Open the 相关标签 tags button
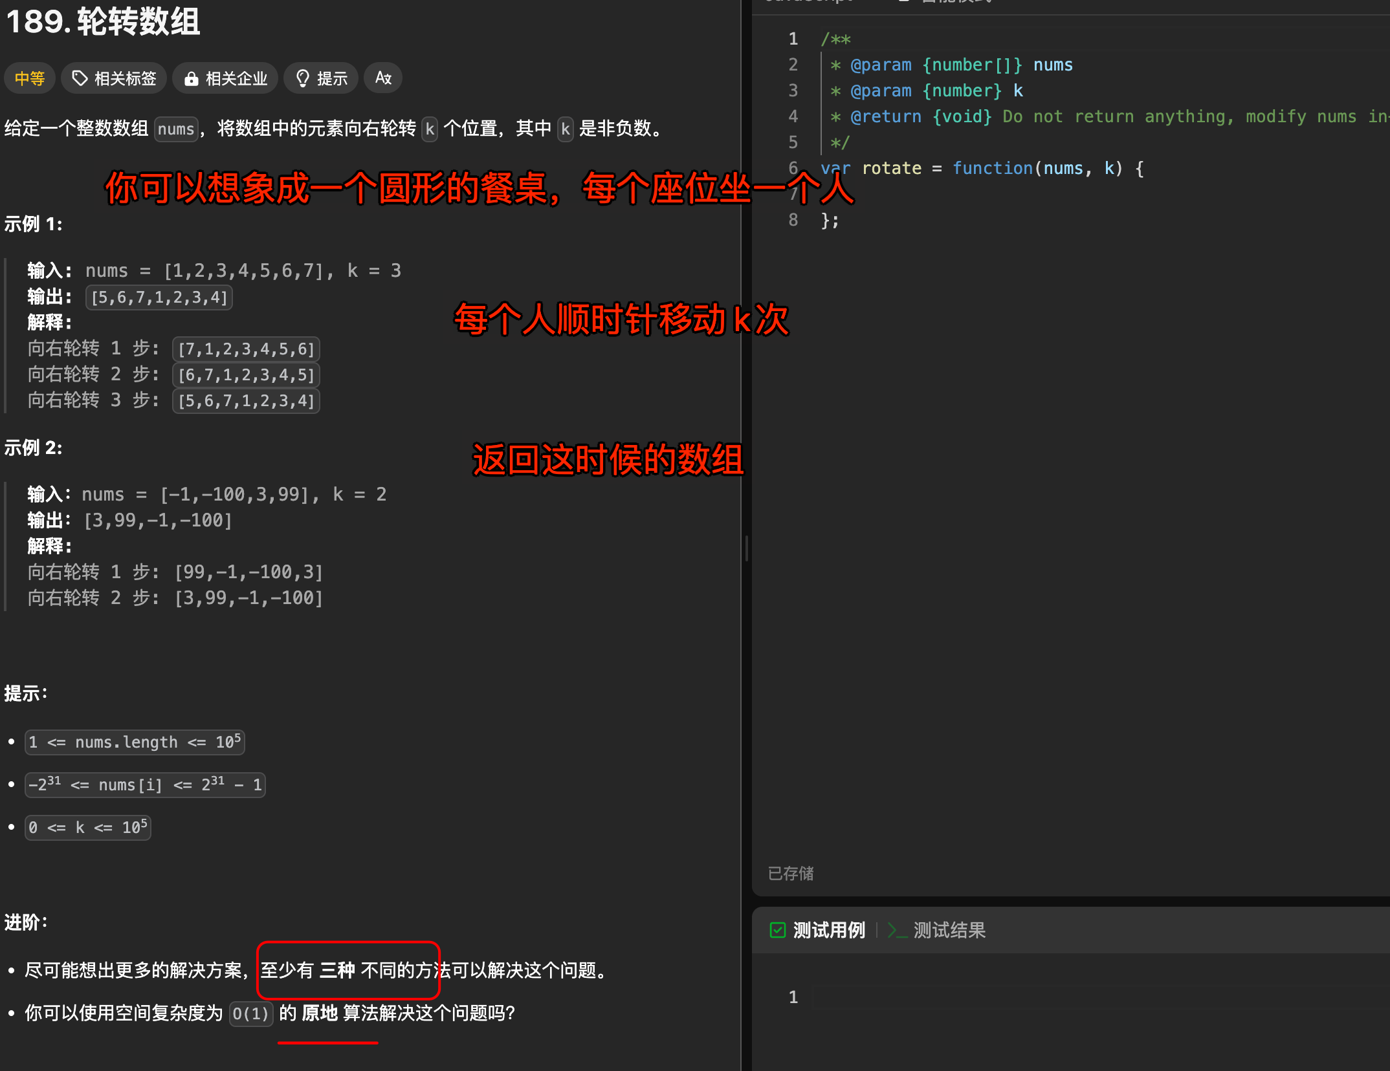The width and height of the screenshot is (1390, 1071). [114, 78]
